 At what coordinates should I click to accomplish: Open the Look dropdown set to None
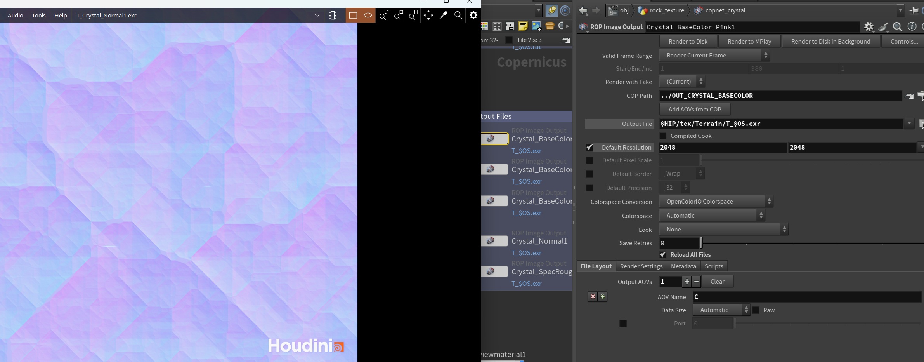[x=724, y=230]
